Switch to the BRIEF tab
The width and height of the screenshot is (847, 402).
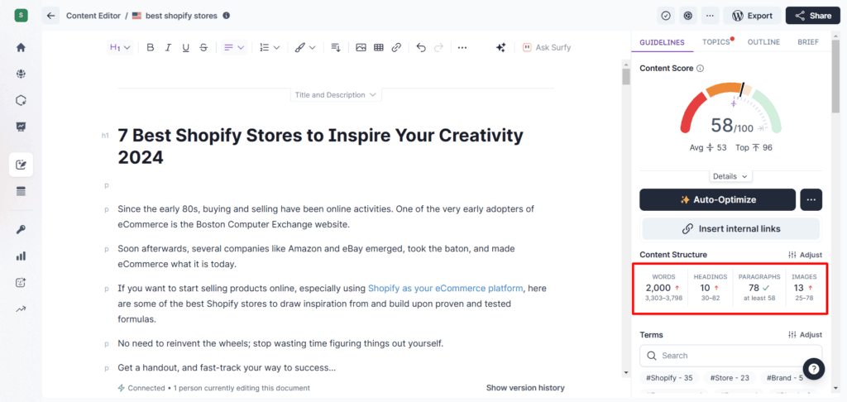tap(807, 42)
